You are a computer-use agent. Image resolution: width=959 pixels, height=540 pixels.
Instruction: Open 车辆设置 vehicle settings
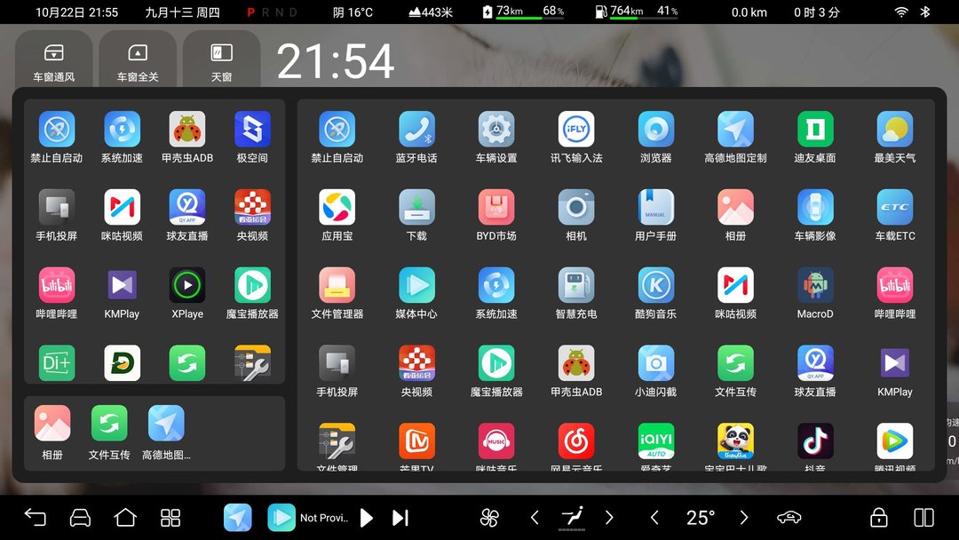tap(496, 130)
